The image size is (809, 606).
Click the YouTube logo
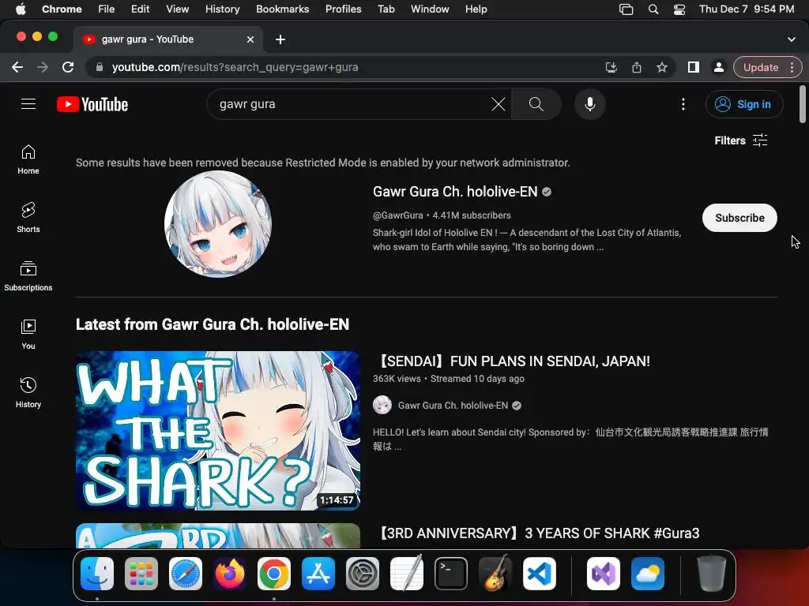[x=92, y=104]
